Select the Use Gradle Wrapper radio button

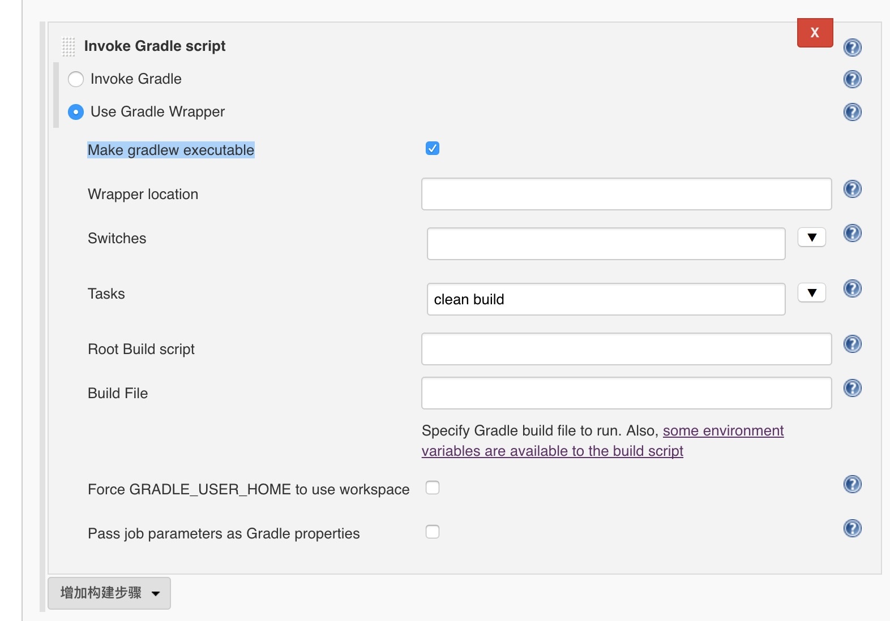point(76,112)
